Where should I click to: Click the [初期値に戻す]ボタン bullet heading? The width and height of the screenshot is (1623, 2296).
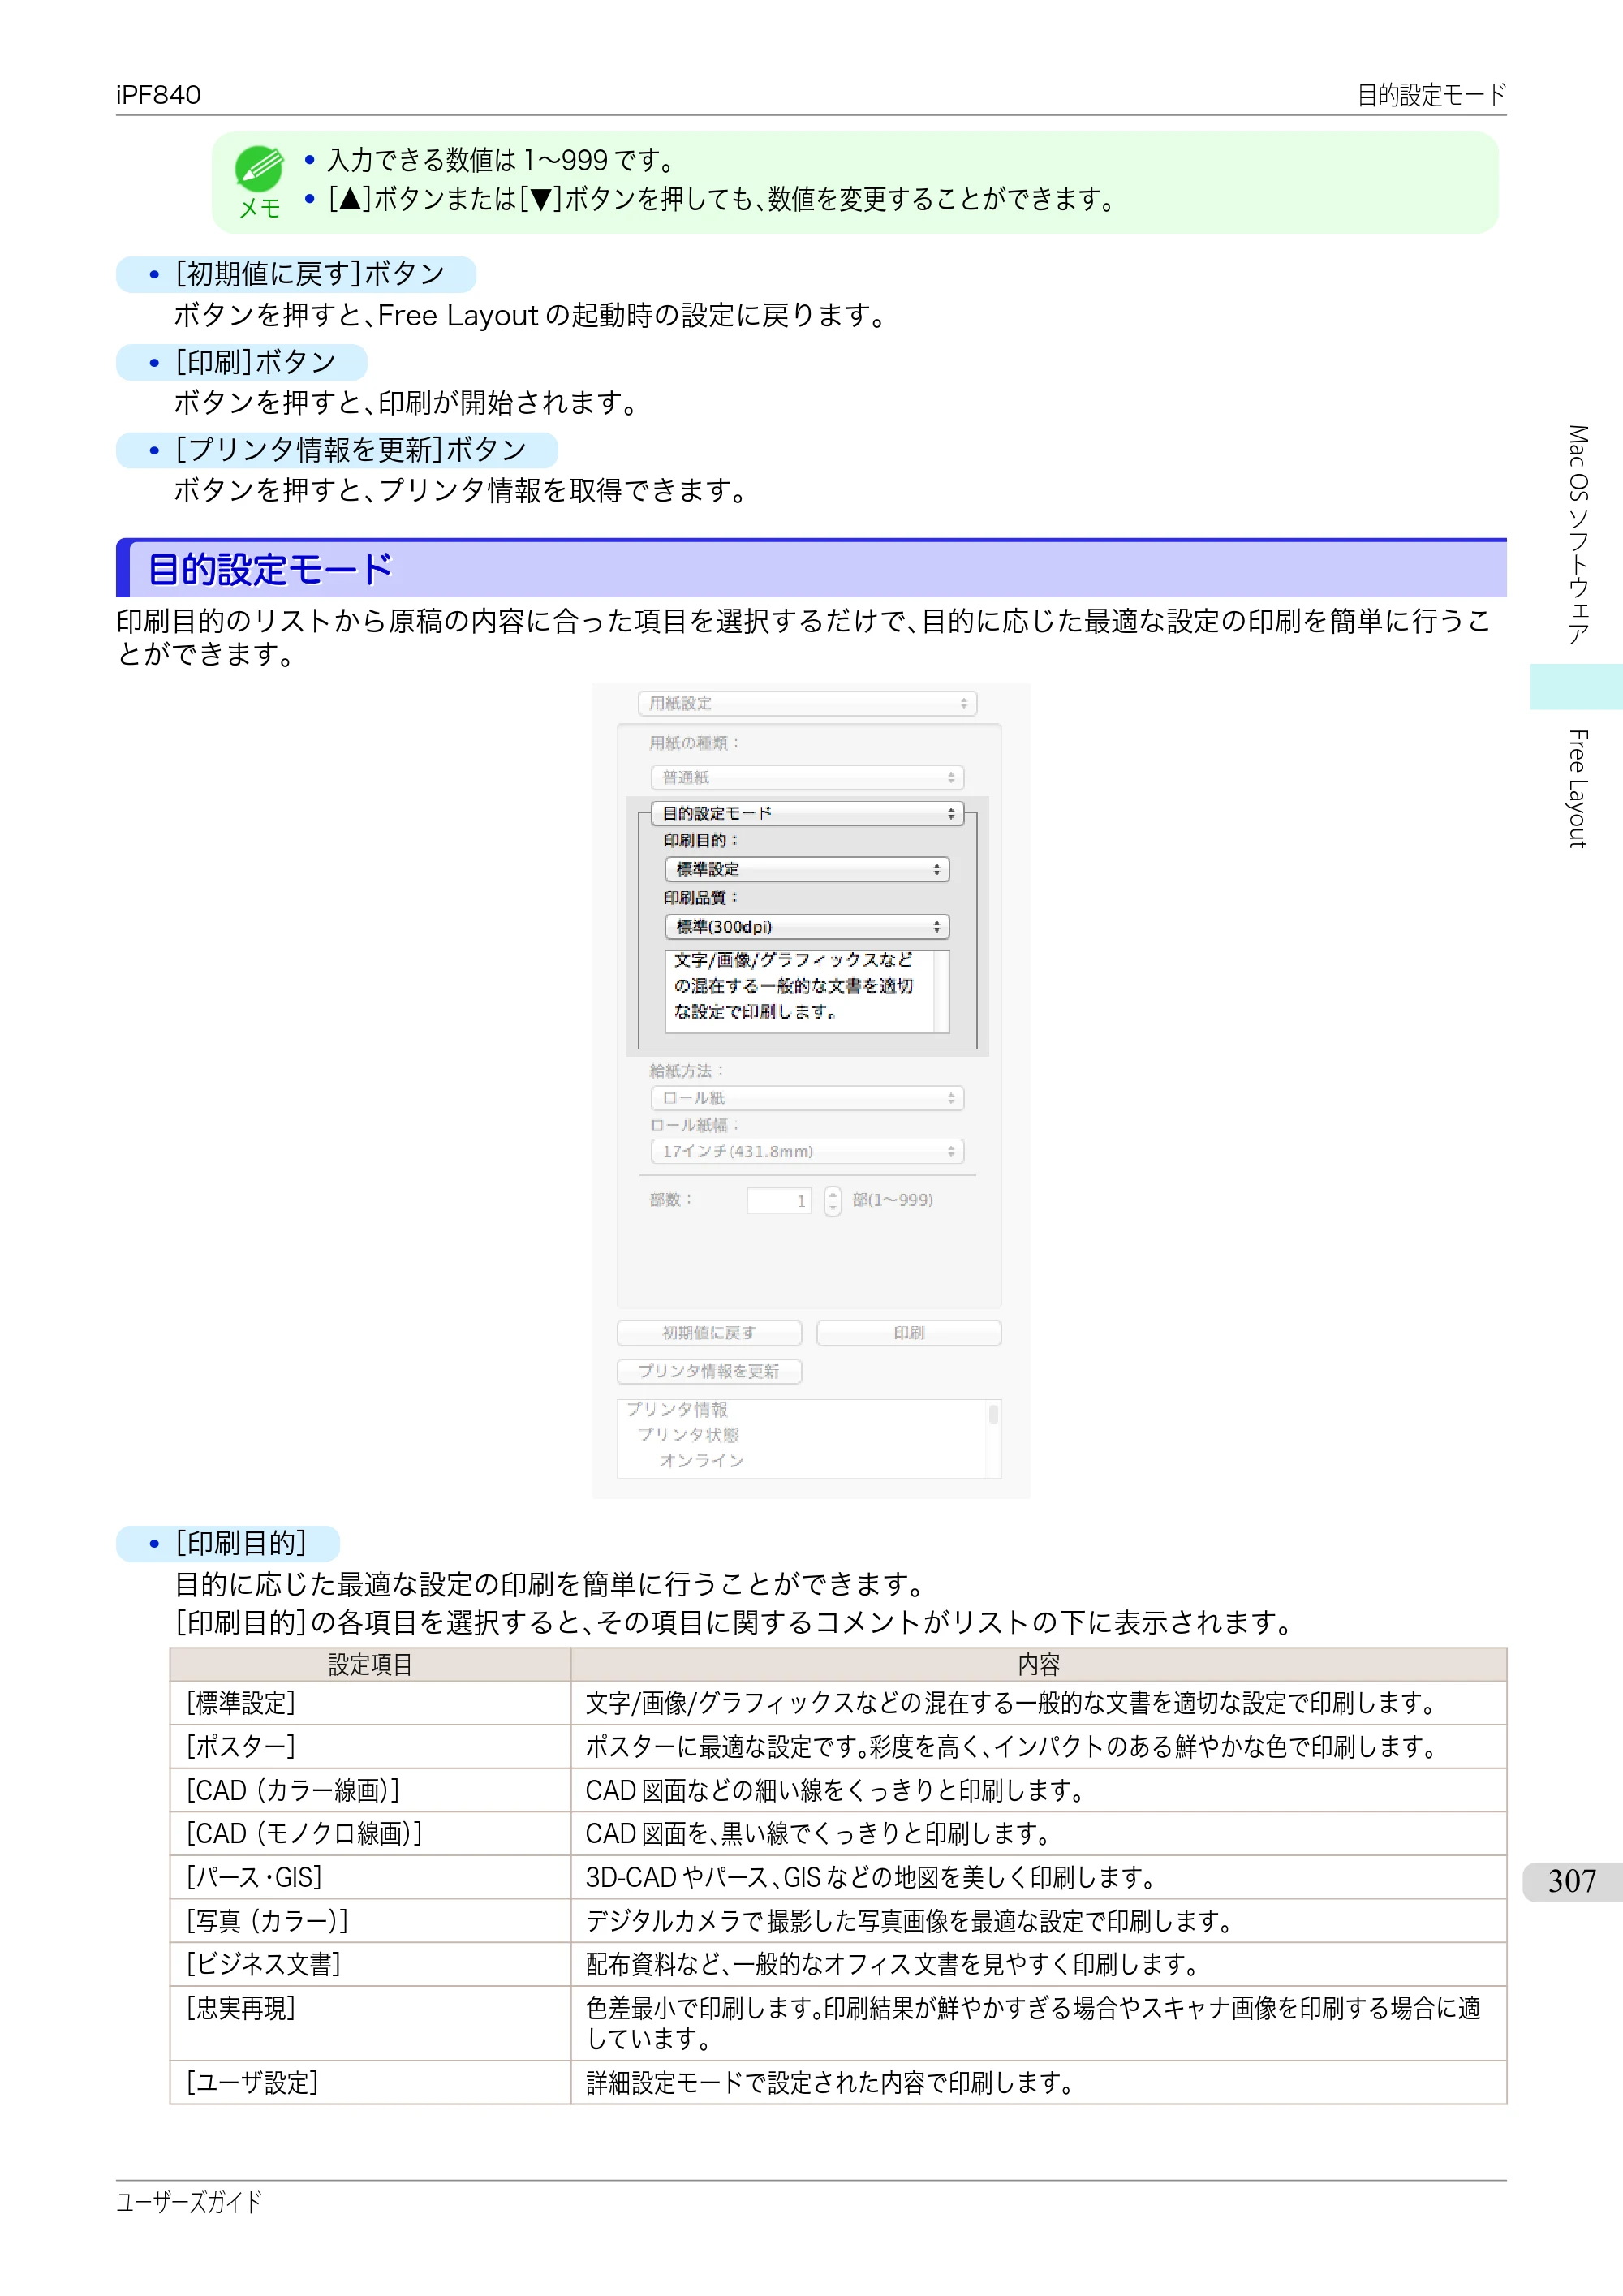coord(297,274)
